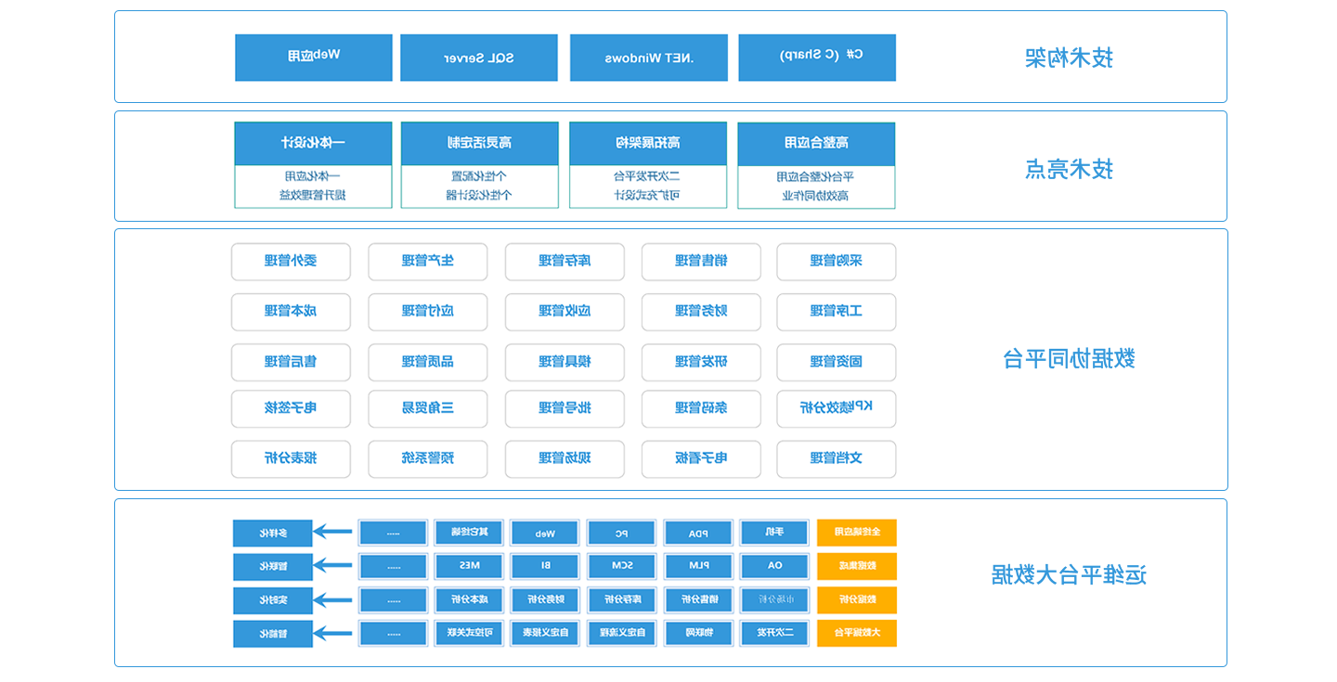The height and width of the screenshot is (682, 1337).
Task: Click the 模具管理 module button
Action: point(565,362)
